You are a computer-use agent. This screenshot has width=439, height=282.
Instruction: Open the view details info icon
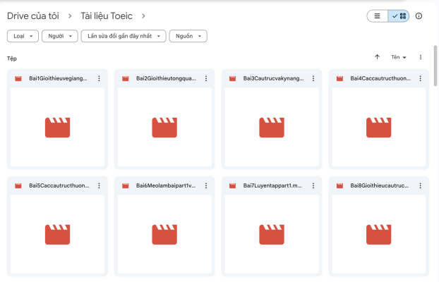click(419, 16)
